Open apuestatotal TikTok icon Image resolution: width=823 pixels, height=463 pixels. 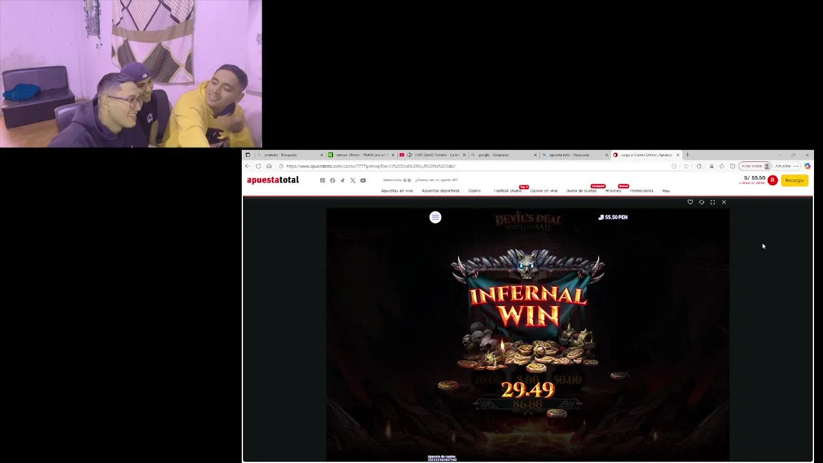click(343, 181)
